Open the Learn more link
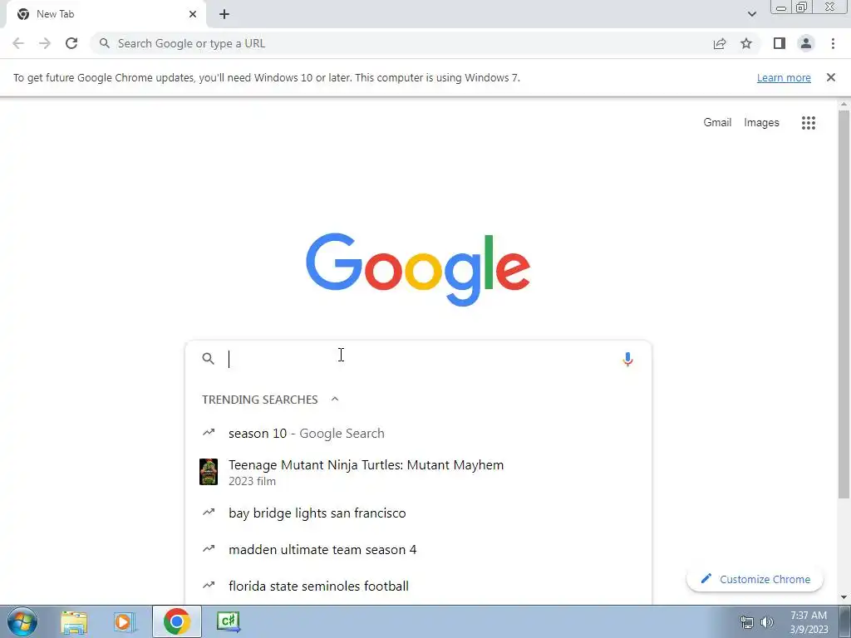851x638 pixels. click(784, 77)
